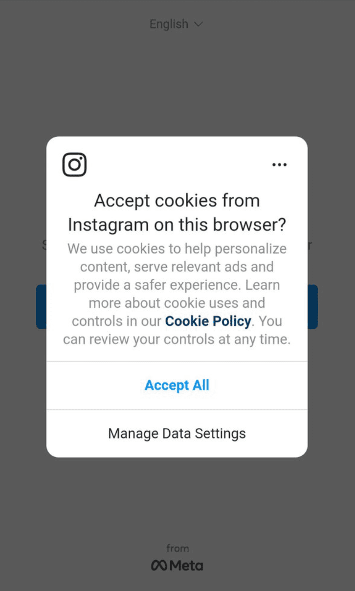Click the Meta wordmark text
This screenshot has width=355, height=591.
186,566
